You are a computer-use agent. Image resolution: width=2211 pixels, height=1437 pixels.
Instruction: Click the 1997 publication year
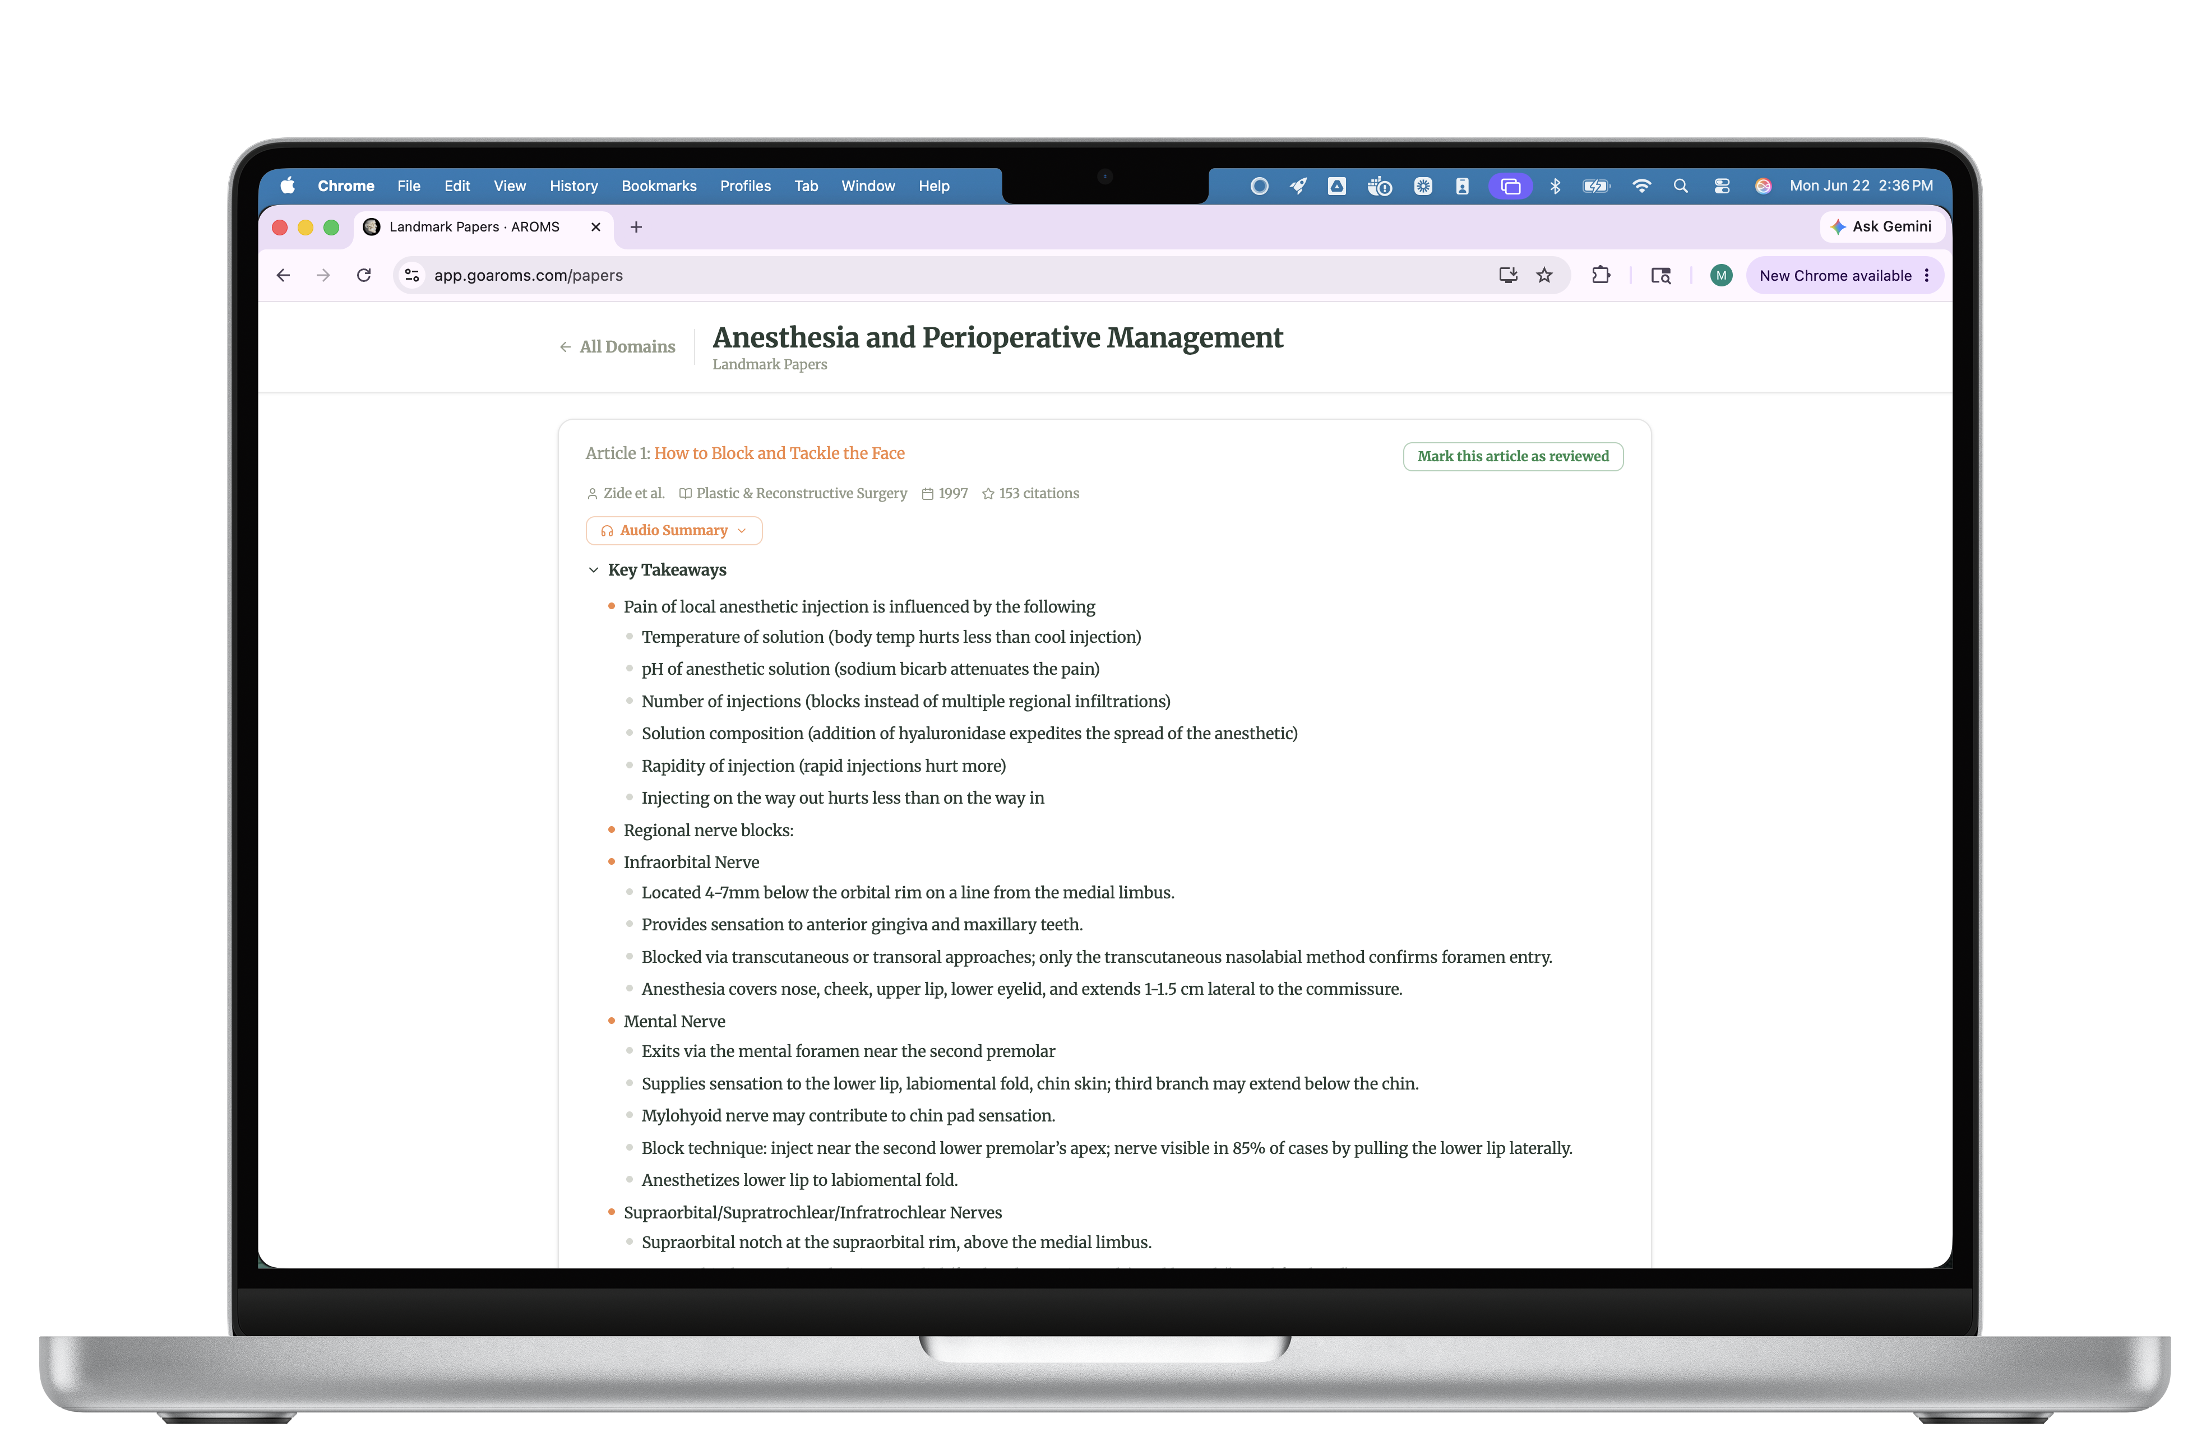coord(945,493)
